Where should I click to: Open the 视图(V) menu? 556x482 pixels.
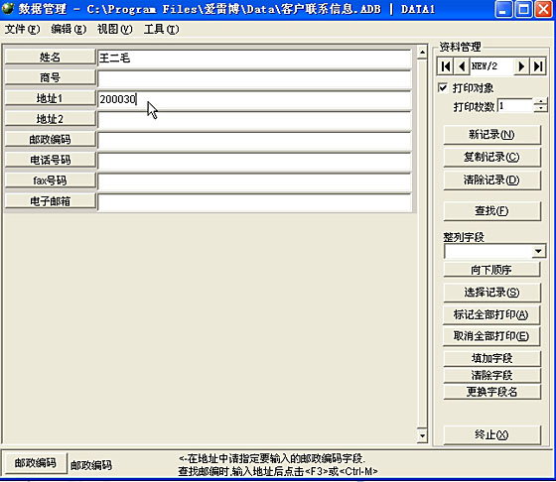point(115,29)
